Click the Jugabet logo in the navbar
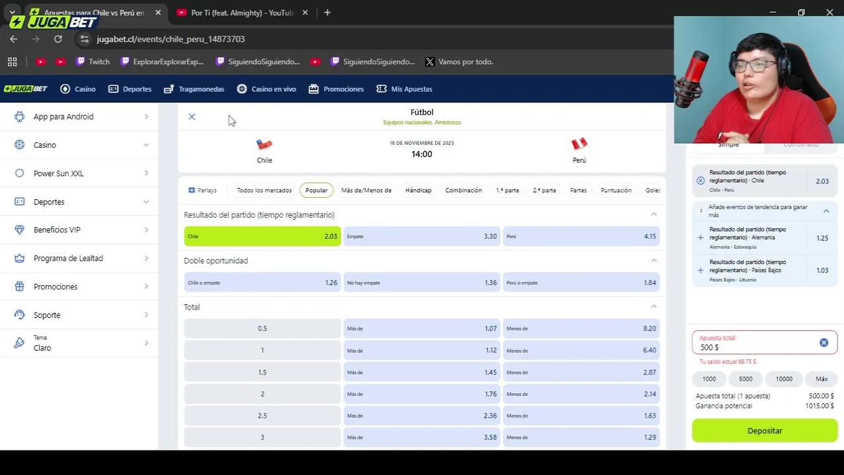 [x=26, y=89]
